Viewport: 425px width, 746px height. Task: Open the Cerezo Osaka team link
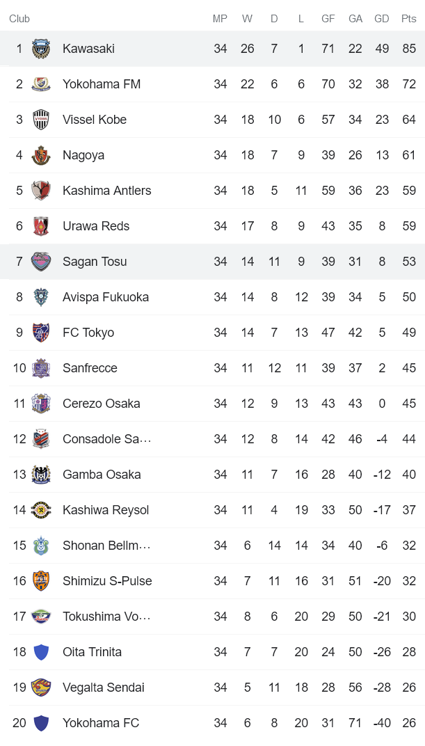102,404
